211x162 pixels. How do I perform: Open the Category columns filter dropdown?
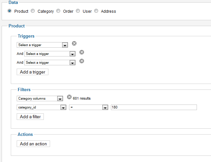tap(40, 98)
